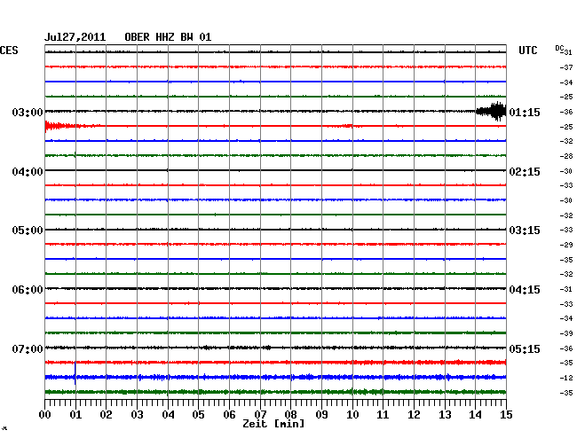Click the DC offset value -12

point(566,378)
